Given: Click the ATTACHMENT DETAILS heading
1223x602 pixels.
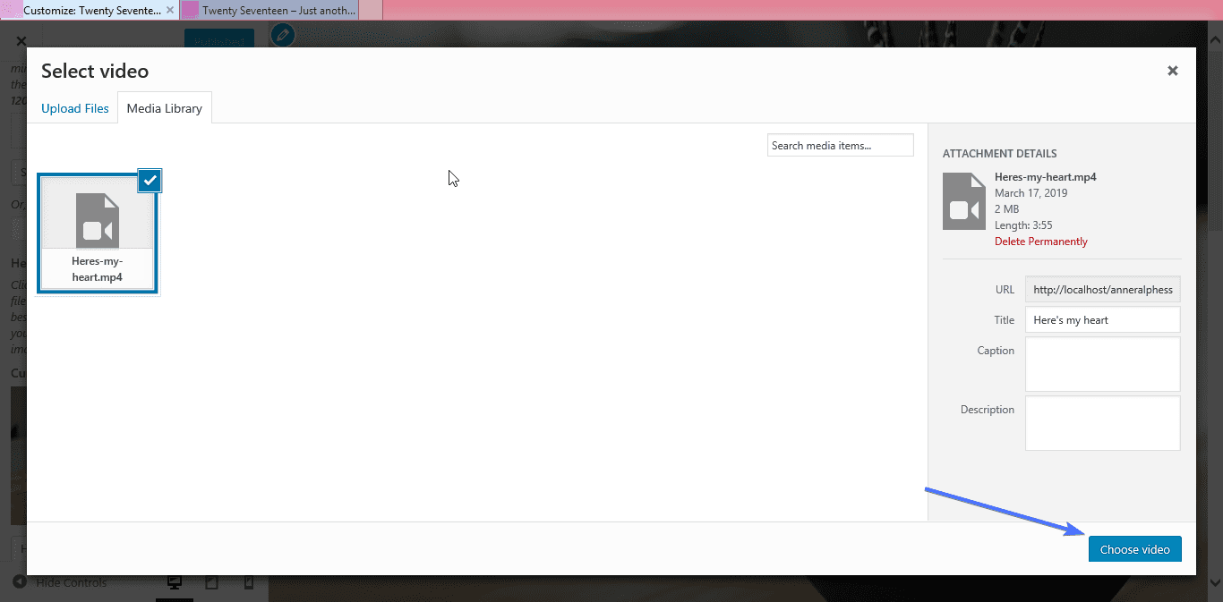Looking at the screenshot, I should pyautogui.click(x=999, y=154).
